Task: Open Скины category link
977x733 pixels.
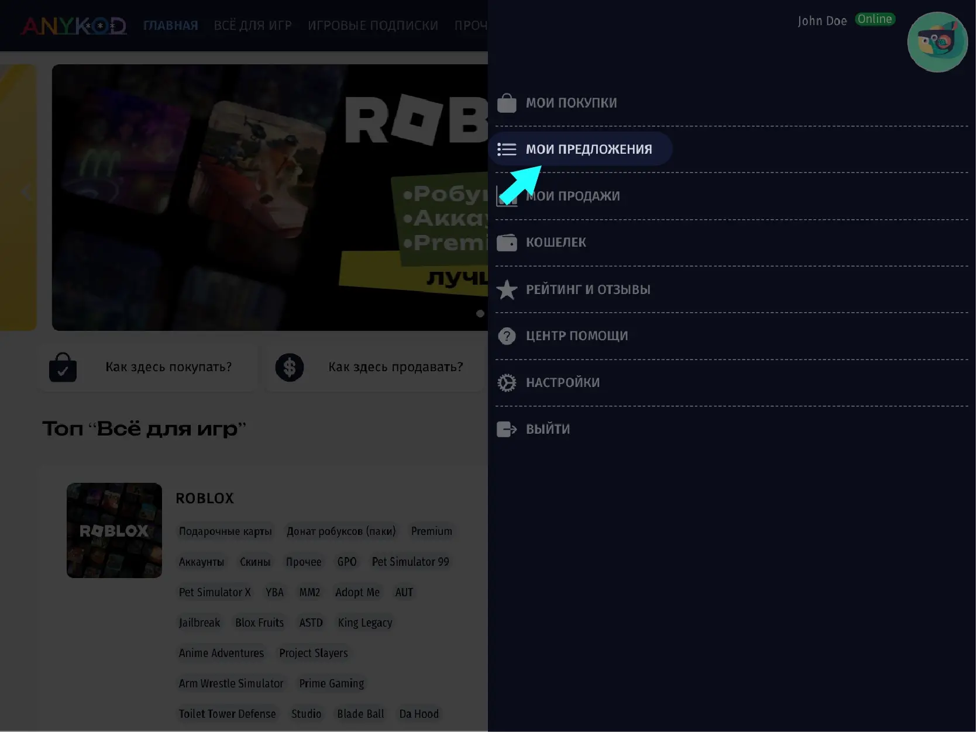Action: click(255, 562)
